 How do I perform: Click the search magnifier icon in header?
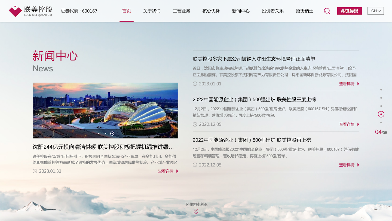(327, 11)
